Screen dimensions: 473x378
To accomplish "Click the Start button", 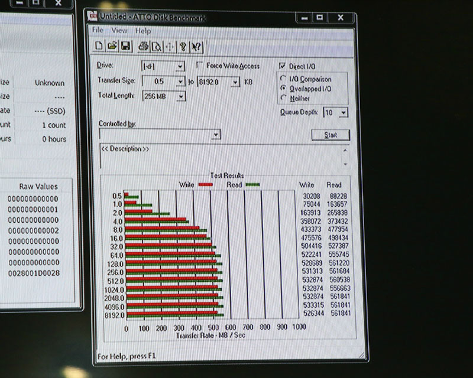I will (x=330, y=135).
